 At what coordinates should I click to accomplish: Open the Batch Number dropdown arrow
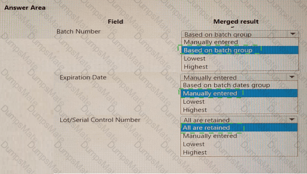pyautogui.click(x=293, y=34)
